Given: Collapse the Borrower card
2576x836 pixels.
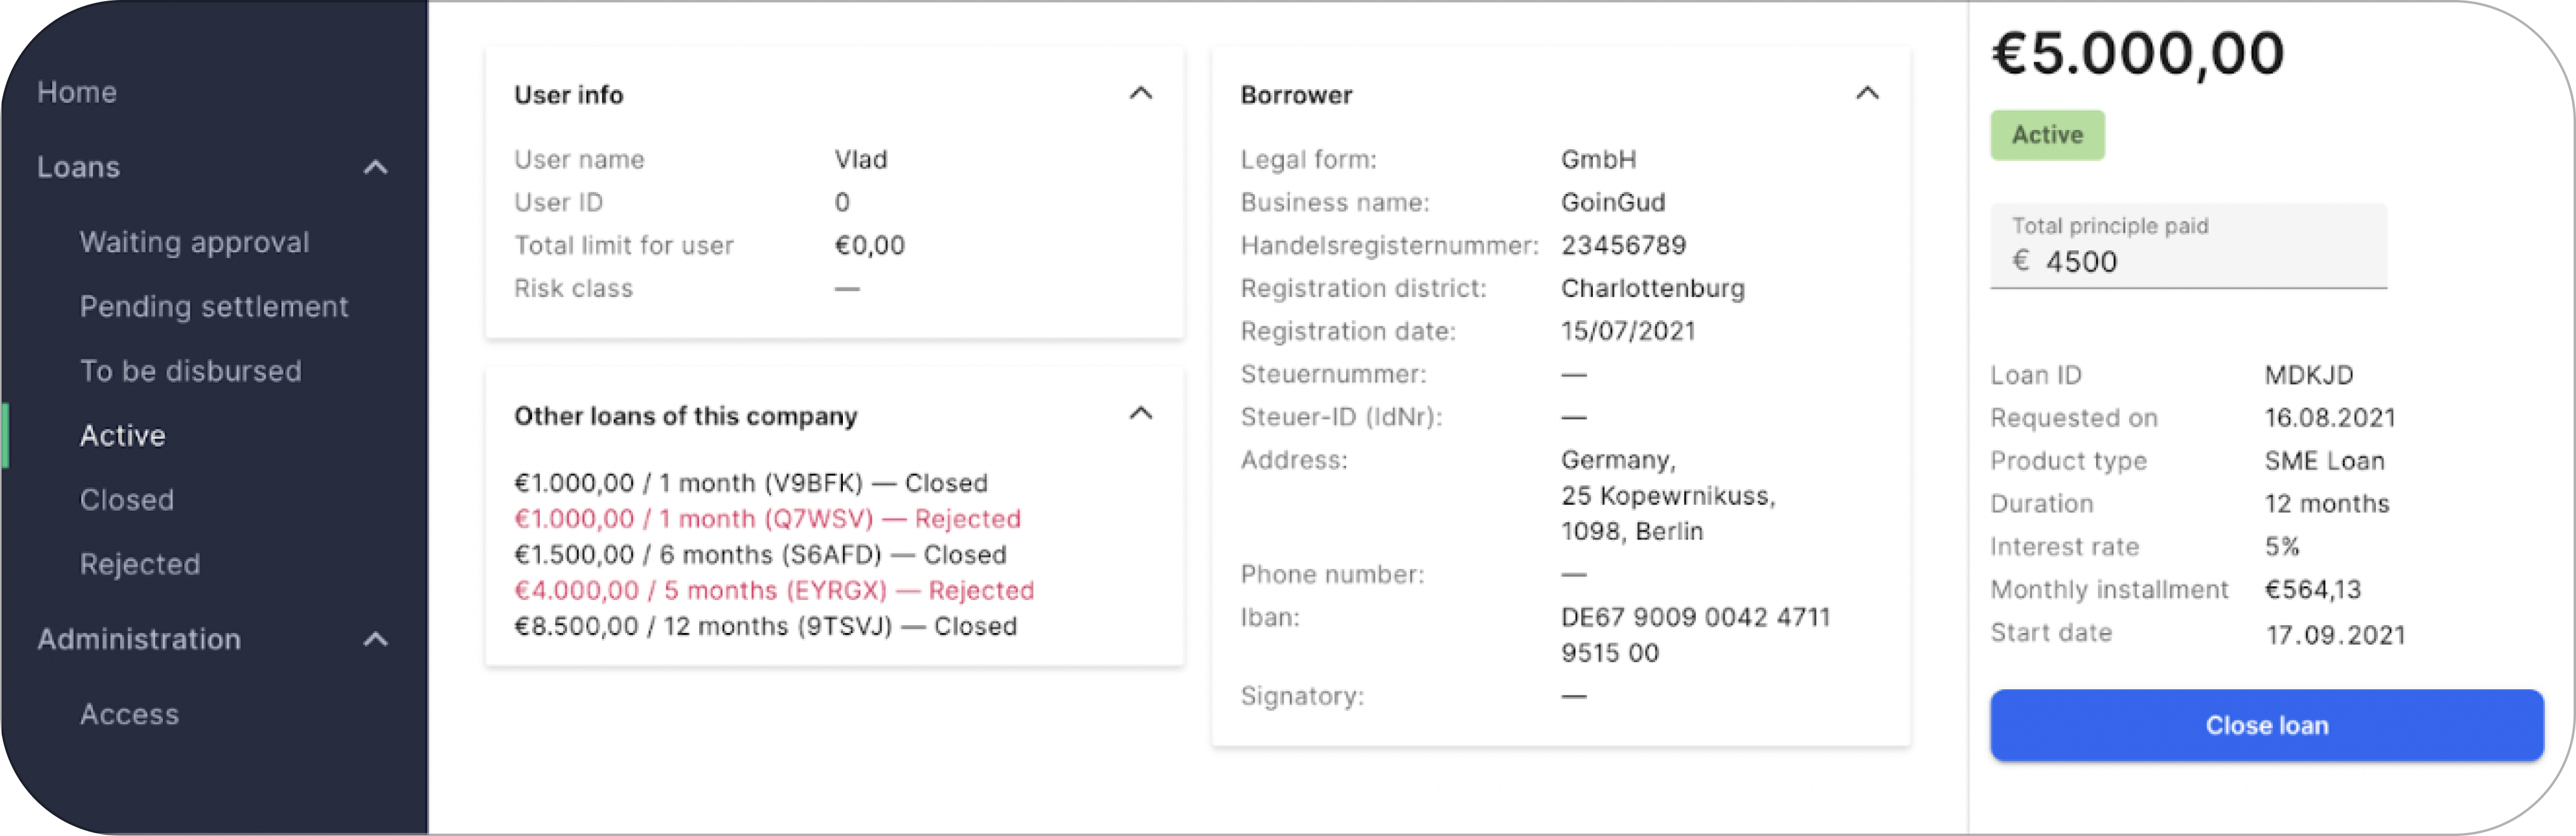Looking at the screenshot, I should coord(1866,94).
